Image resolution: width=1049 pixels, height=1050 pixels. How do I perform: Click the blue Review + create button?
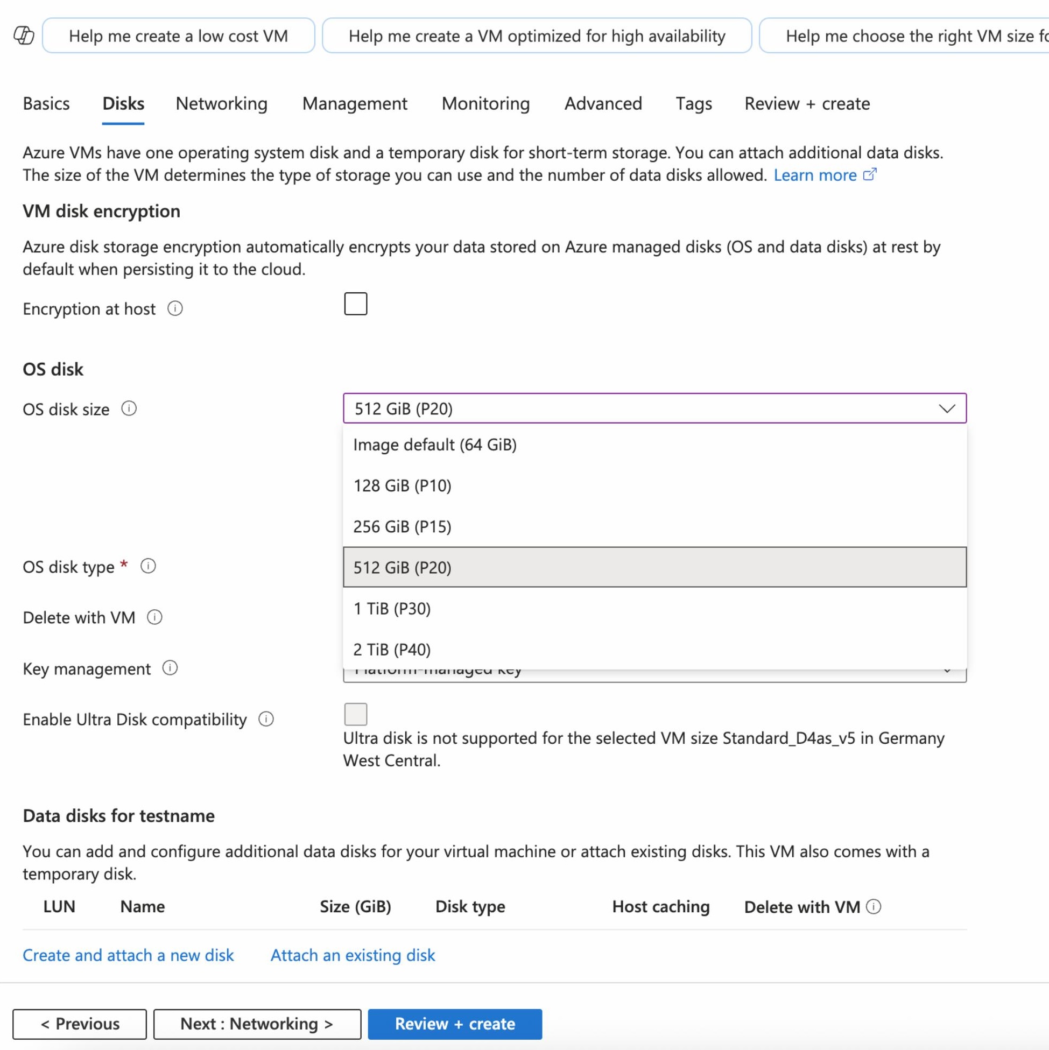tap(455, 1024)
